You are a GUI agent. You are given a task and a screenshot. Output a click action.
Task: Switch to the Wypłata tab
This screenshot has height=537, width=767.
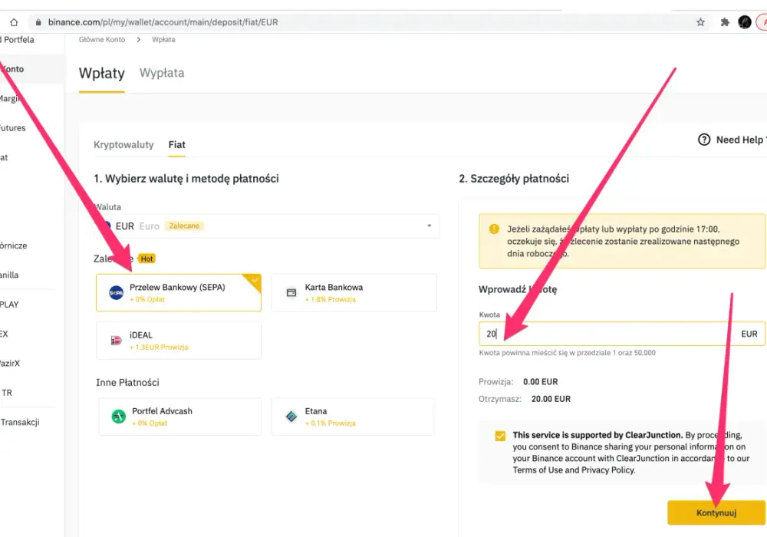pos(162,73)
